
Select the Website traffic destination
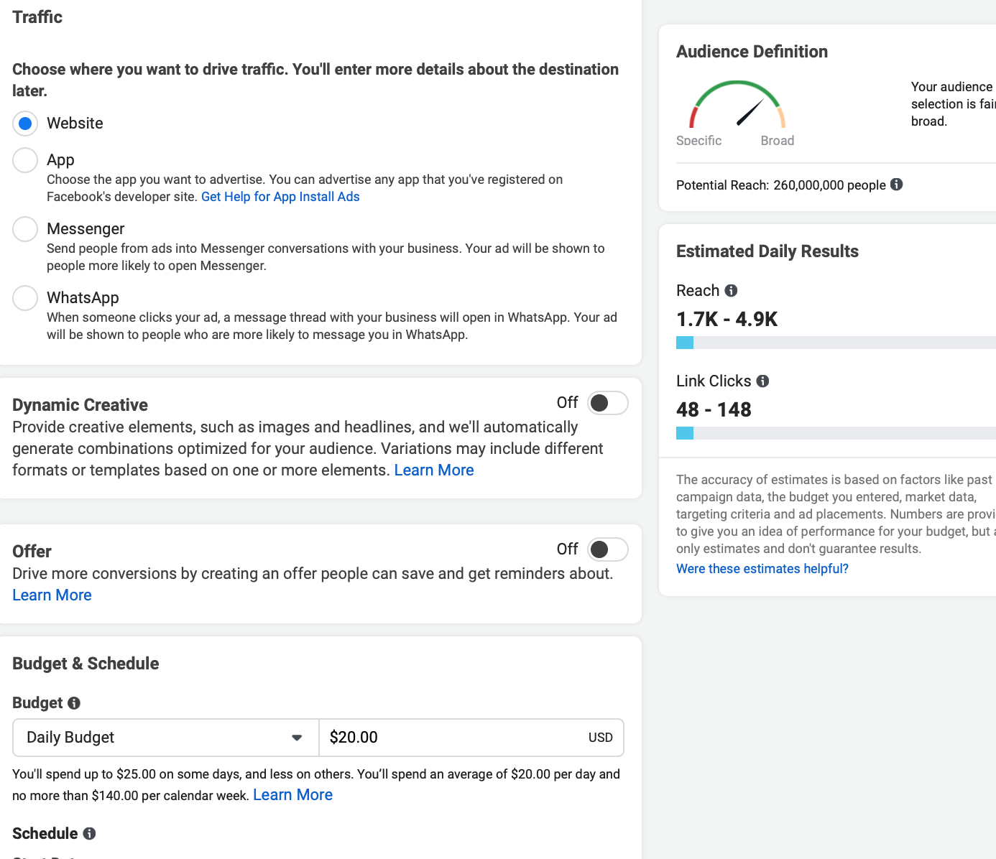click(25, 124)
